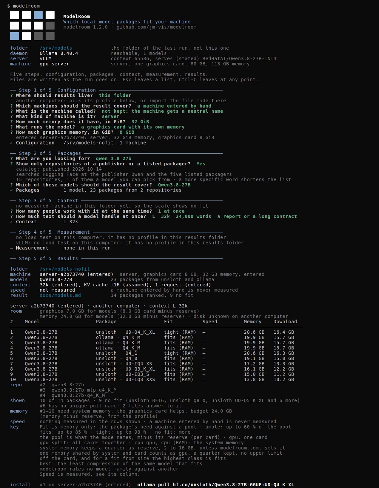The height and width of the screenshot is (488, 379).
Task: Click the "Package" column header
Action: click(x=106, y=322)
